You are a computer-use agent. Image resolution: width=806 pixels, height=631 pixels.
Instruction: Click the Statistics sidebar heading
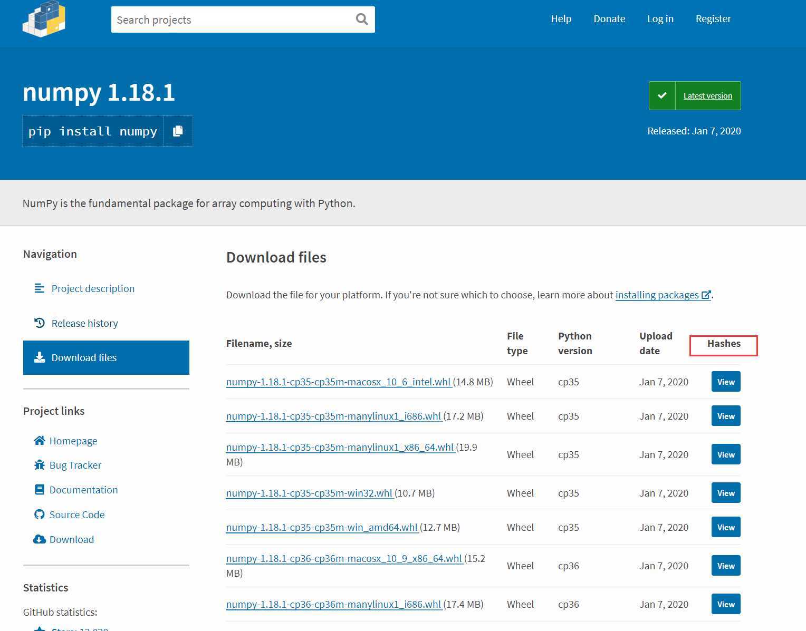pyautogui.click(x=46, y=587)
